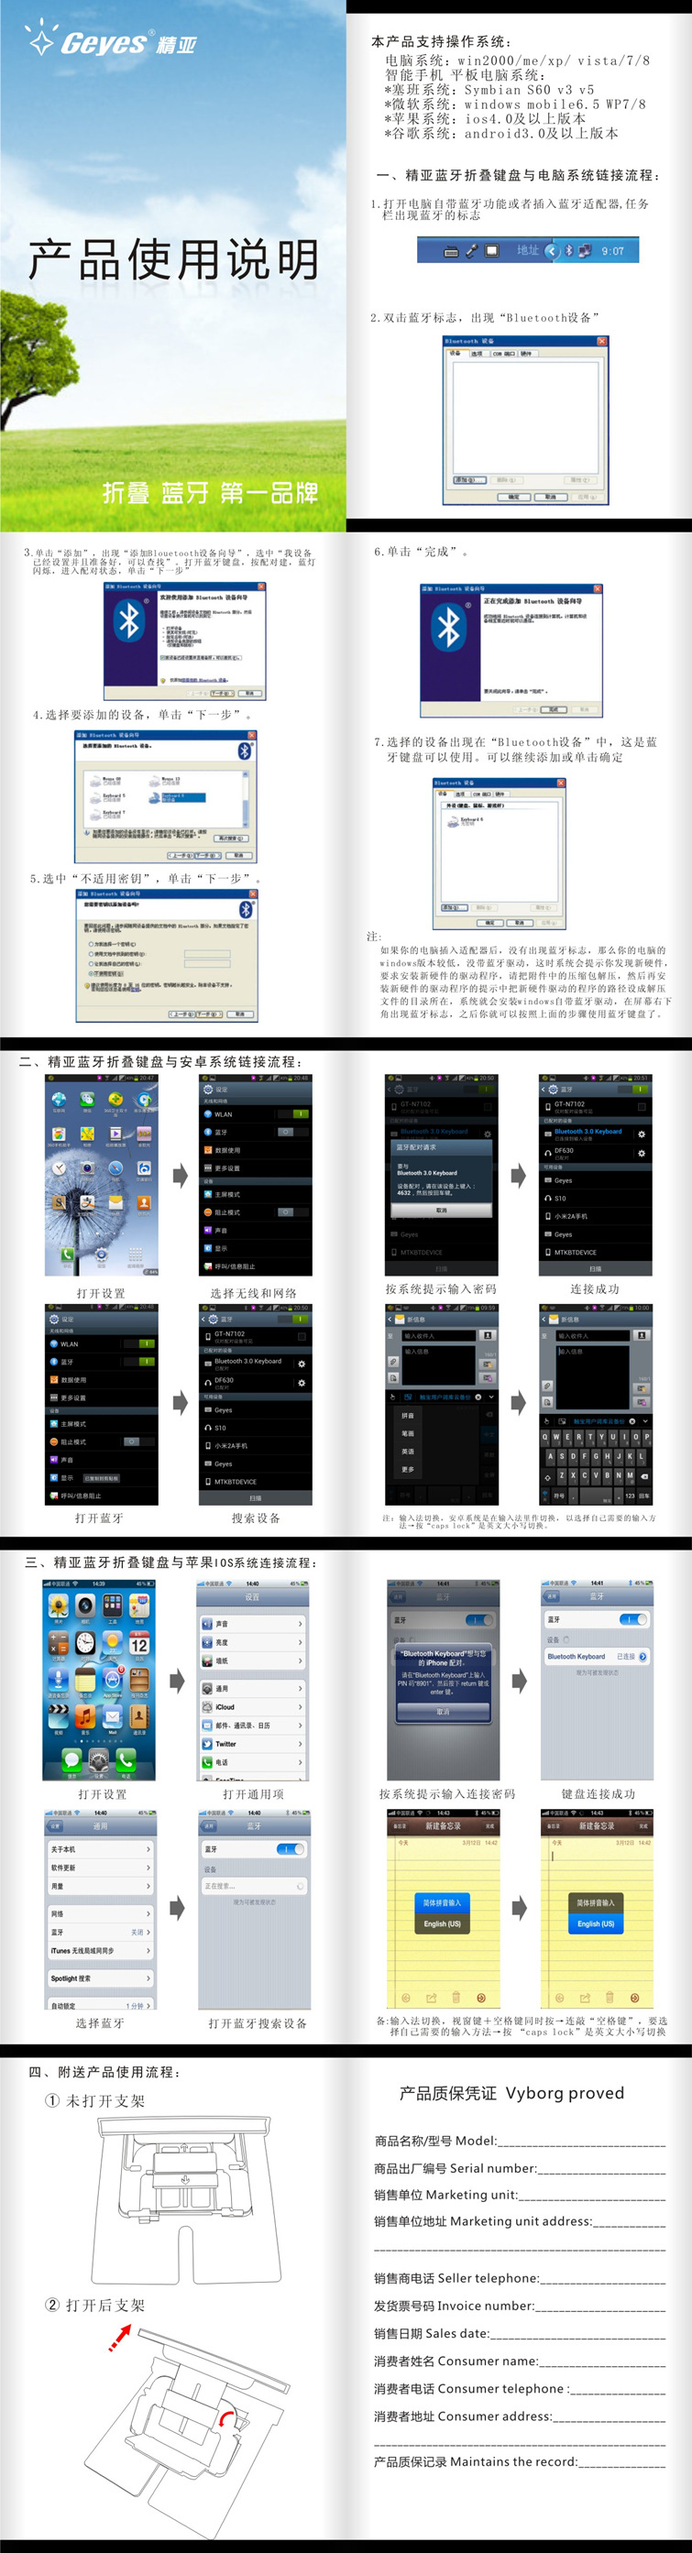
Task: Open gear settings for Bluetooth 3.0 Keyboard in 搜索设备 screen
Action: pyautogui.click(x=301, y=1364)
